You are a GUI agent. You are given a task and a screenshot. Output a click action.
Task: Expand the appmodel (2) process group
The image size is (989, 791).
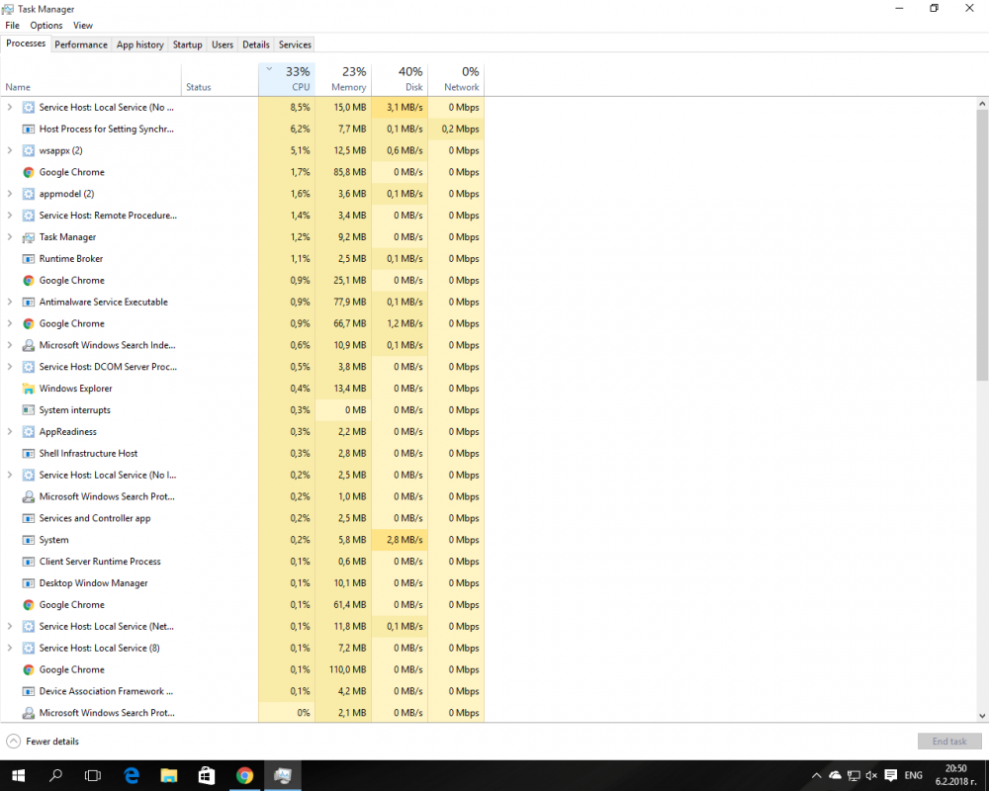[10, 194]
